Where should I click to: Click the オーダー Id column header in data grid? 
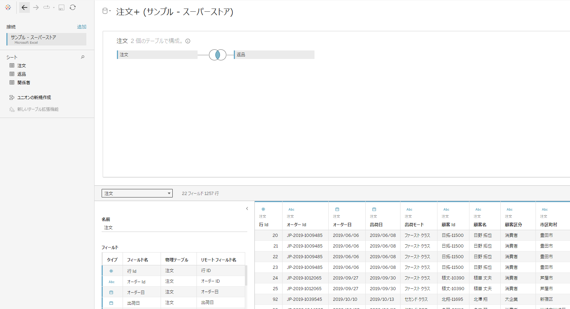296,225
